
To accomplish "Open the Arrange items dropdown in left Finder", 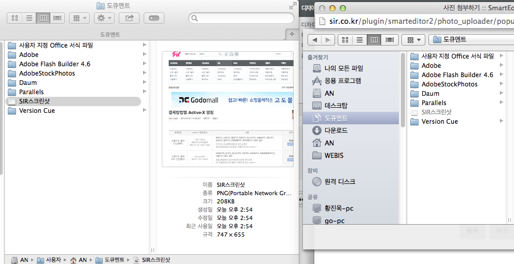I will pos(79,18).
